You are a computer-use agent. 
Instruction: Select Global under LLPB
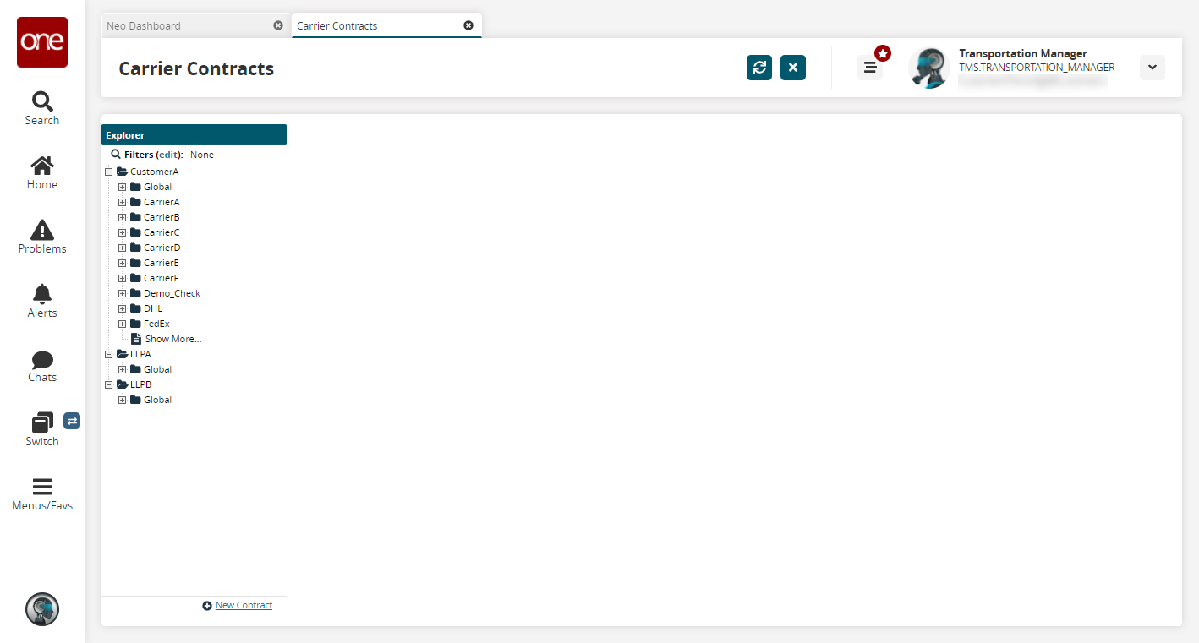point(157,400)
